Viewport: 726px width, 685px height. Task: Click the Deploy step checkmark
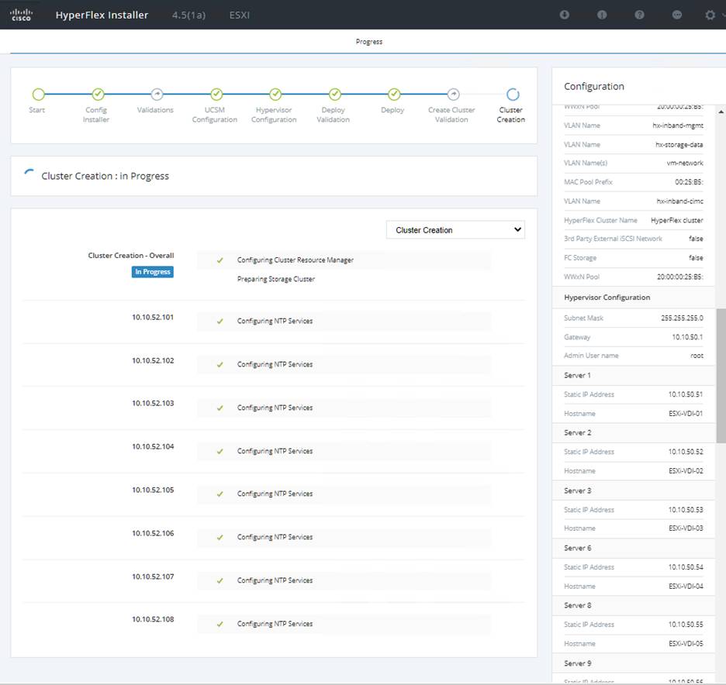tap(394, 95)
